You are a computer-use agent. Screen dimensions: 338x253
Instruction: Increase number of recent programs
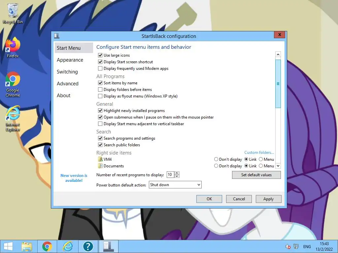pyautogui.click(x=177, y=173)
